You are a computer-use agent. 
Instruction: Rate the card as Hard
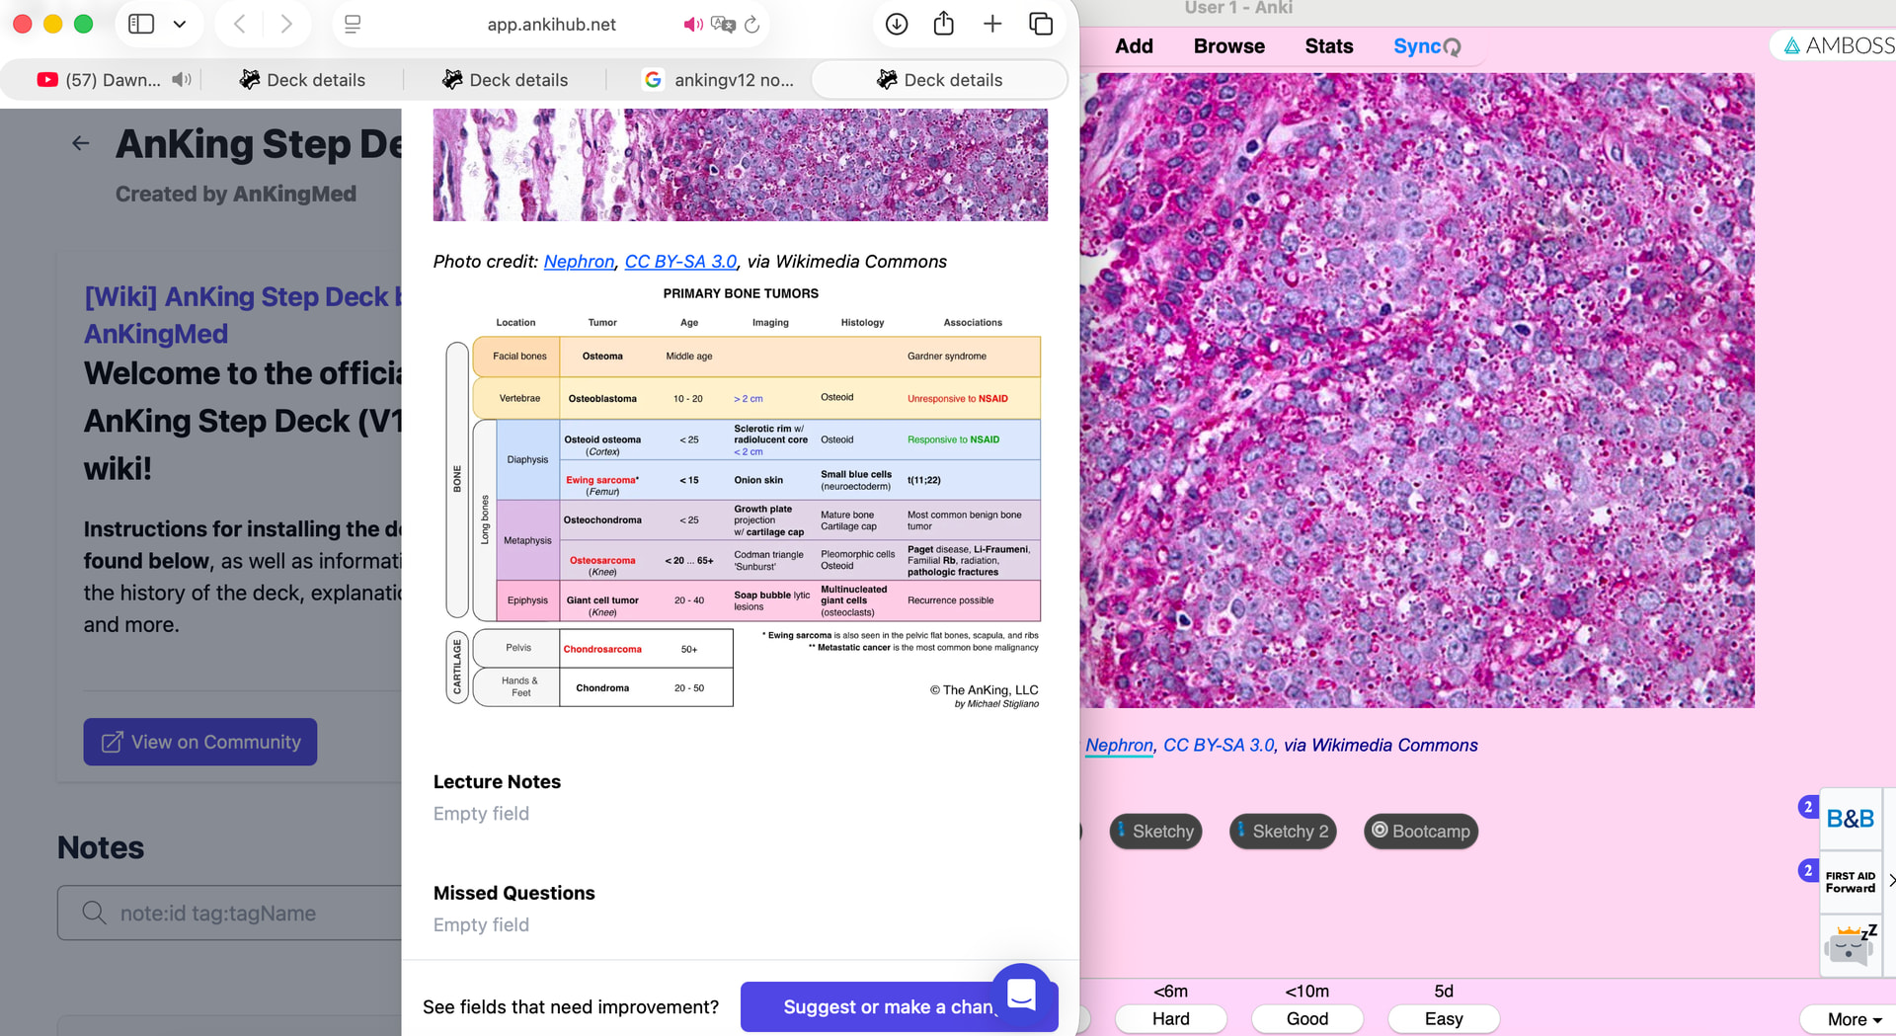1171,1018
